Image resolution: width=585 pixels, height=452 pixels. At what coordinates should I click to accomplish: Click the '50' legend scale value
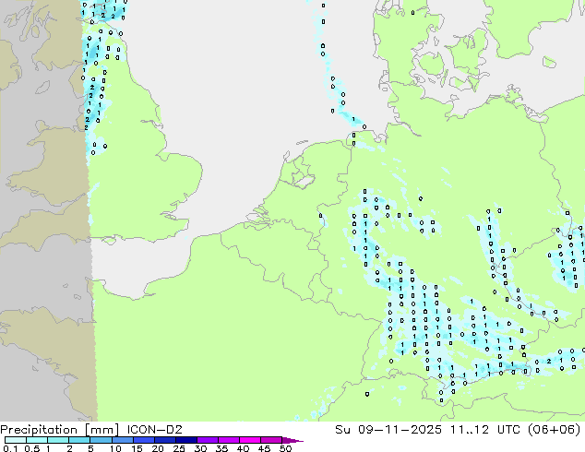tap(285, 448)
